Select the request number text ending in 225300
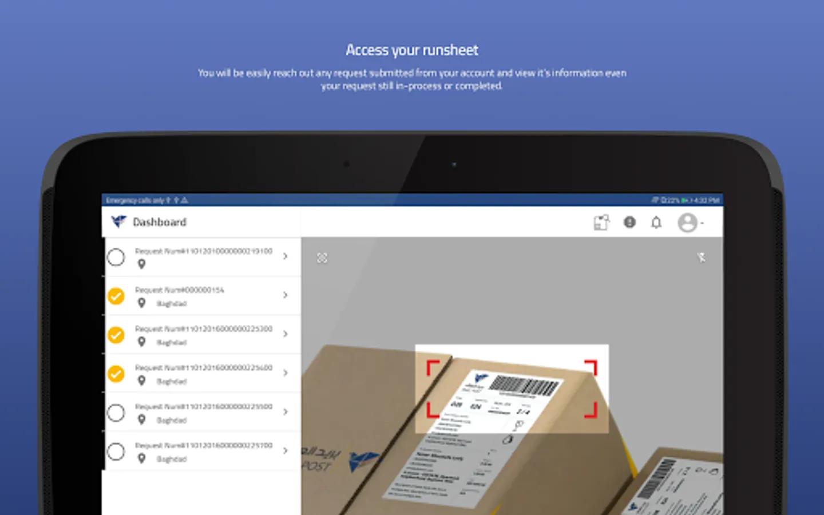The height and width of the screenshot is (515, 824). click(x=204, y=329)
